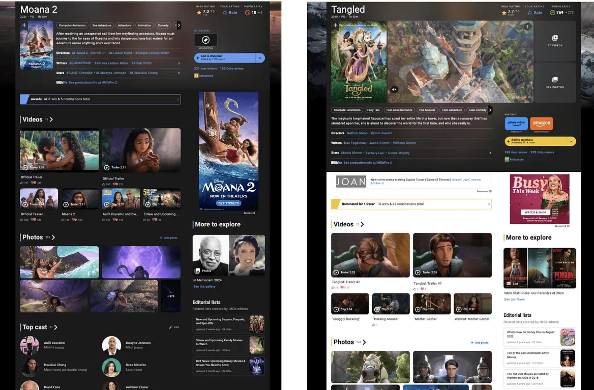
Task: Toggle the blue Add to Watchlist button for Moana 2
Action: pos(225,58)
